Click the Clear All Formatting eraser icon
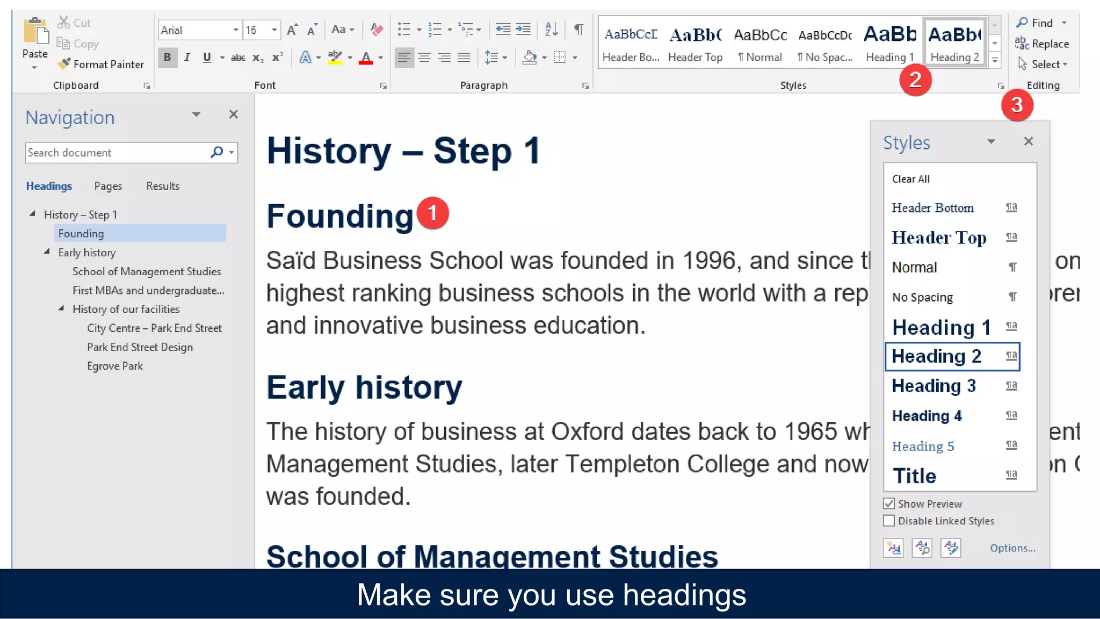 (x=377, y=30)
